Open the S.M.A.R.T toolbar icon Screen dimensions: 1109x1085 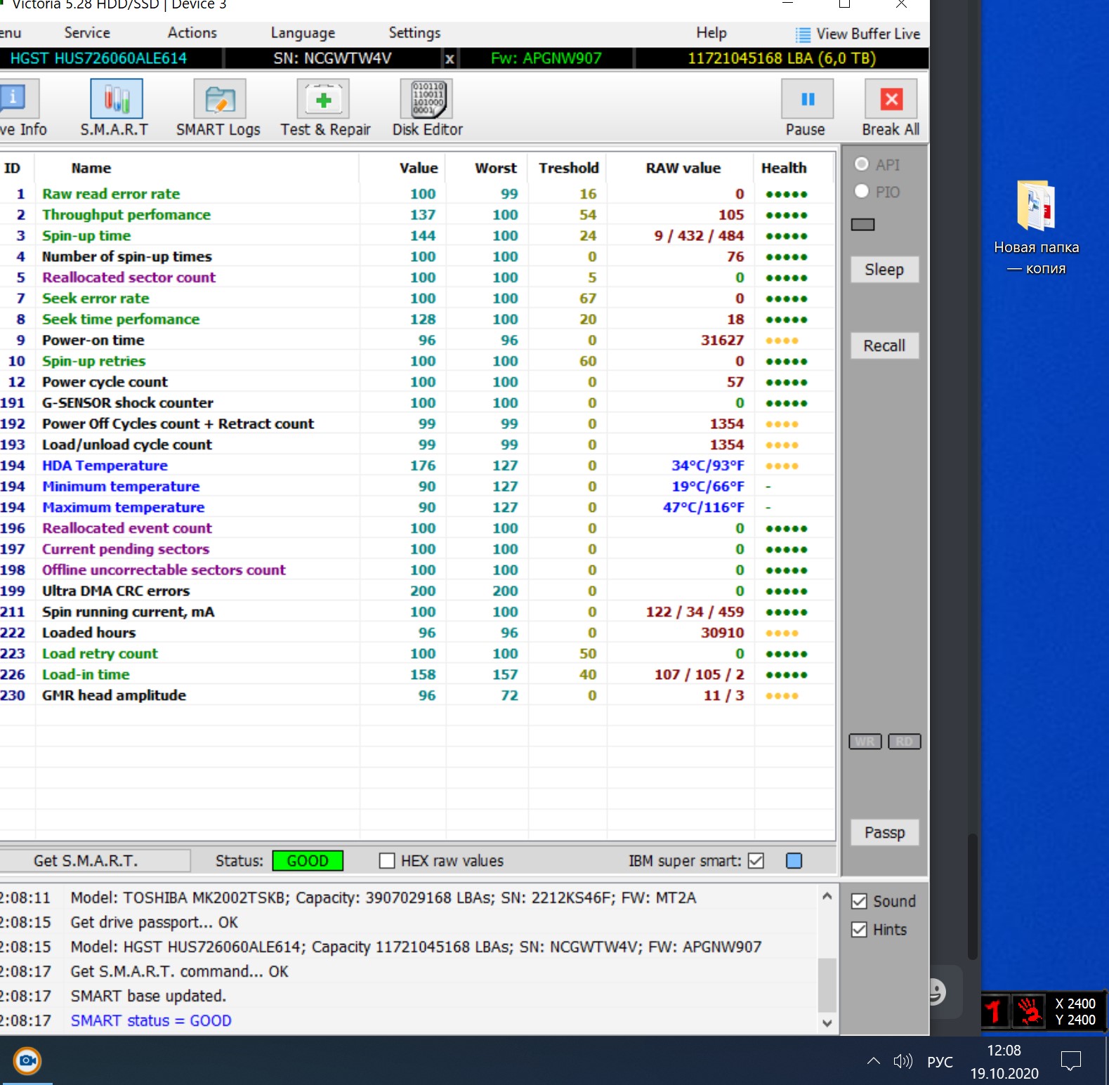pos(116,99)
